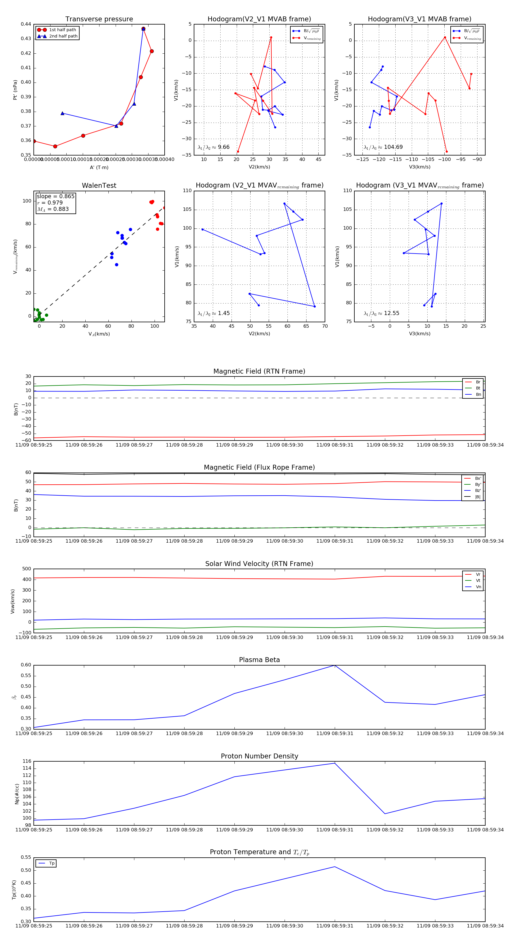Click the "Magnetic Field (Flux Rope Frame)" title
The width and height of the screenshot is (519, 952).
coord(259,468)
